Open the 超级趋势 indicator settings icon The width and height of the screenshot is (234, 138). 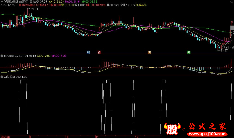point(2,77)
